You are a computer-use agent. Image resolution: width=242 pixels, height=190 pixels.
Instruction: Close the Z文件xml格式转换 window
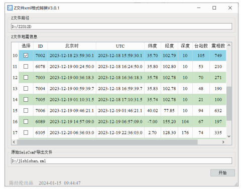230,8
